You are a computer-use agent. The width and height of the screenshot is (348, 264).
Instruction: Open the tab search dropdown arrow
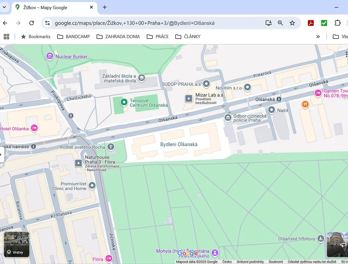tap(4, 7)
